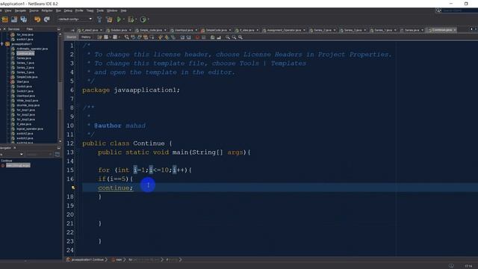The width and height of the screenshot is (478, 269).
Task: Click the red Stop Macro Recording icon
Action: (197, 37)
